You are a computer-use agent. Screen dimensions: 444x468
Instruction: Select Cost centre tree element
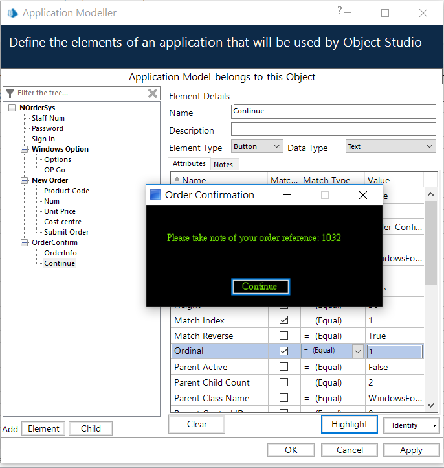click(x=63, y=222)
